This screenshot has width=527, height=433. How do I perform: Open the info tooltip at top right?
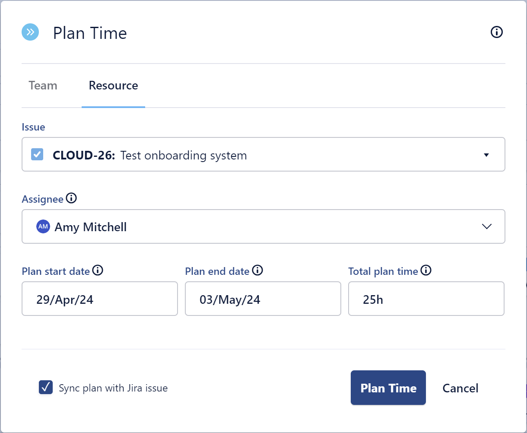pos(497,32)
